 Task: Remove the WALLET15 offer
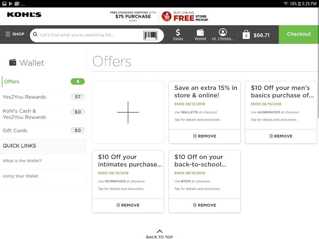[205, 136]
